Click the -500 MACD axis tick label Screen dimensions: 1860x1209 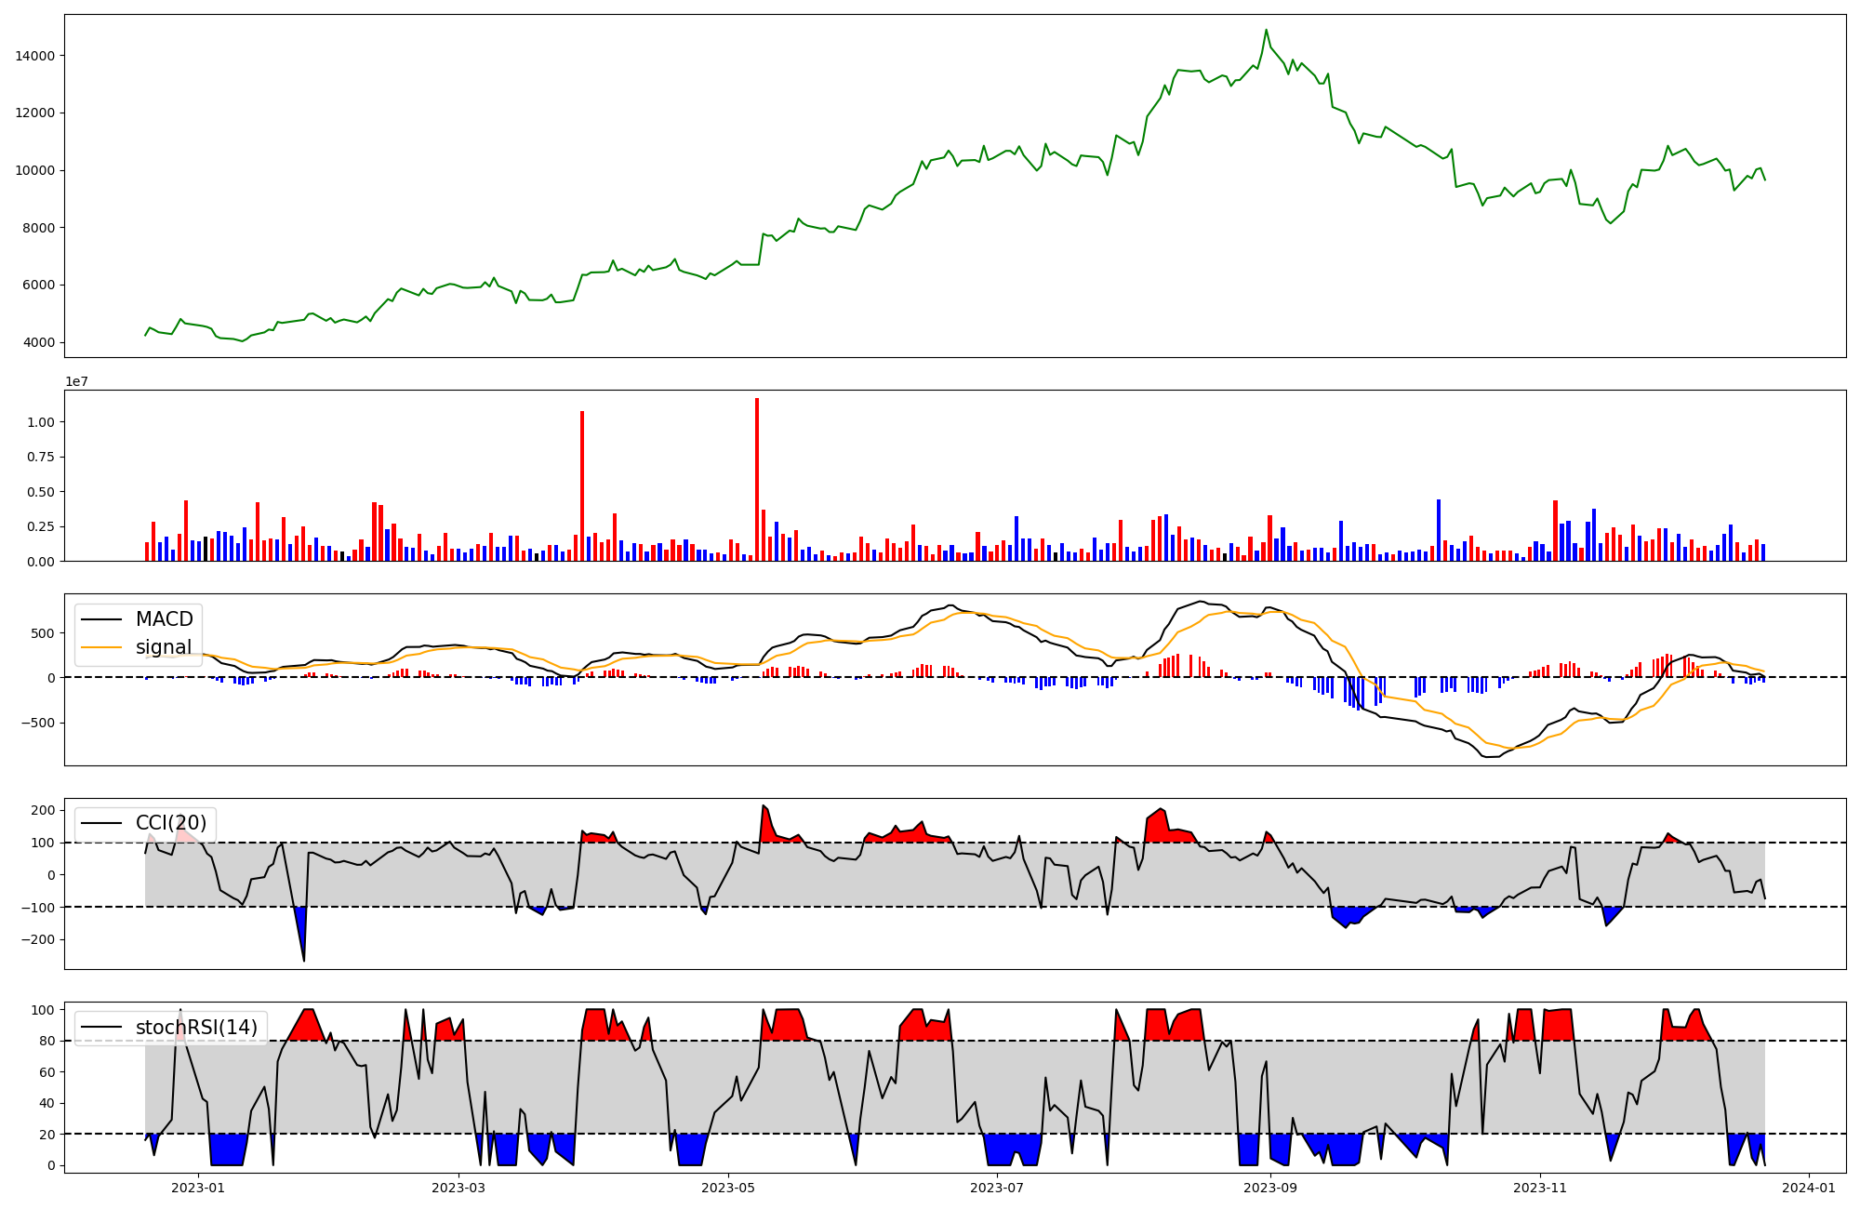37,723
